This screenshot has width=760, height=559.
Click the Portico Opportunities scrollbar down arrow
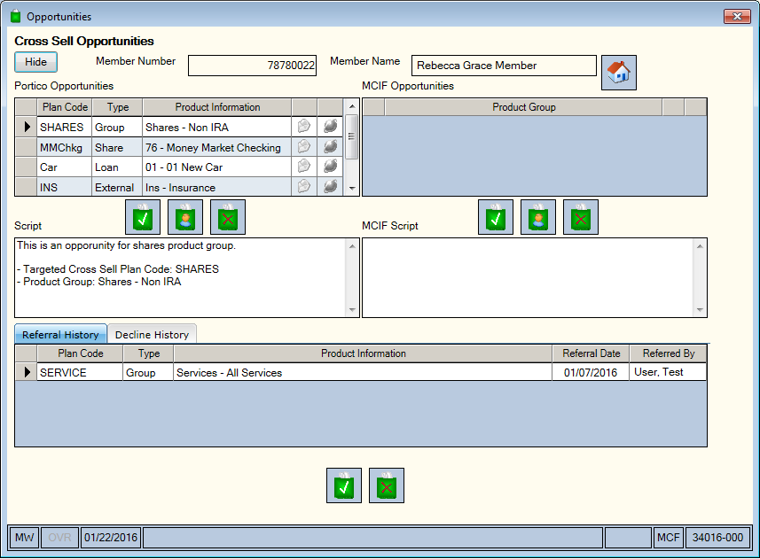pos(352,189)
